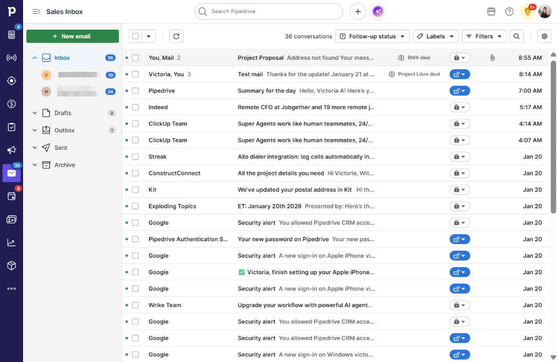Open the Wrike Team email
558x362 pixels.
[334, 305]
